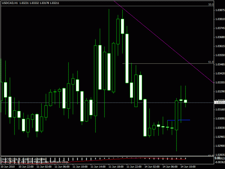Click the most recent rightmost candlestick

[185, 101]
